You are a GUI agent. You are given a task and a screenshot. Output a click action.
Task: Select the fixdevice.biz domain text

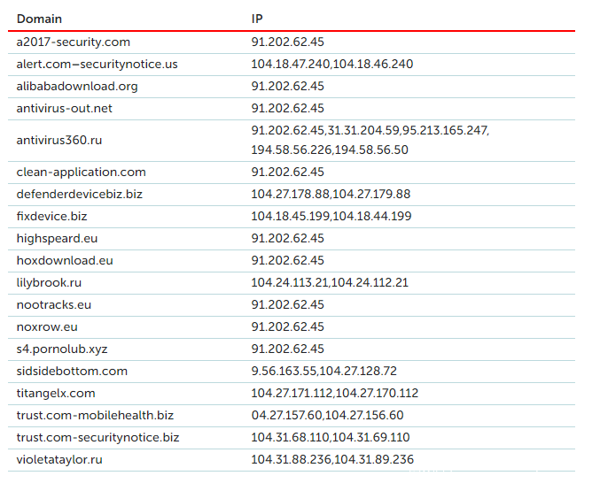coord(51,216)
